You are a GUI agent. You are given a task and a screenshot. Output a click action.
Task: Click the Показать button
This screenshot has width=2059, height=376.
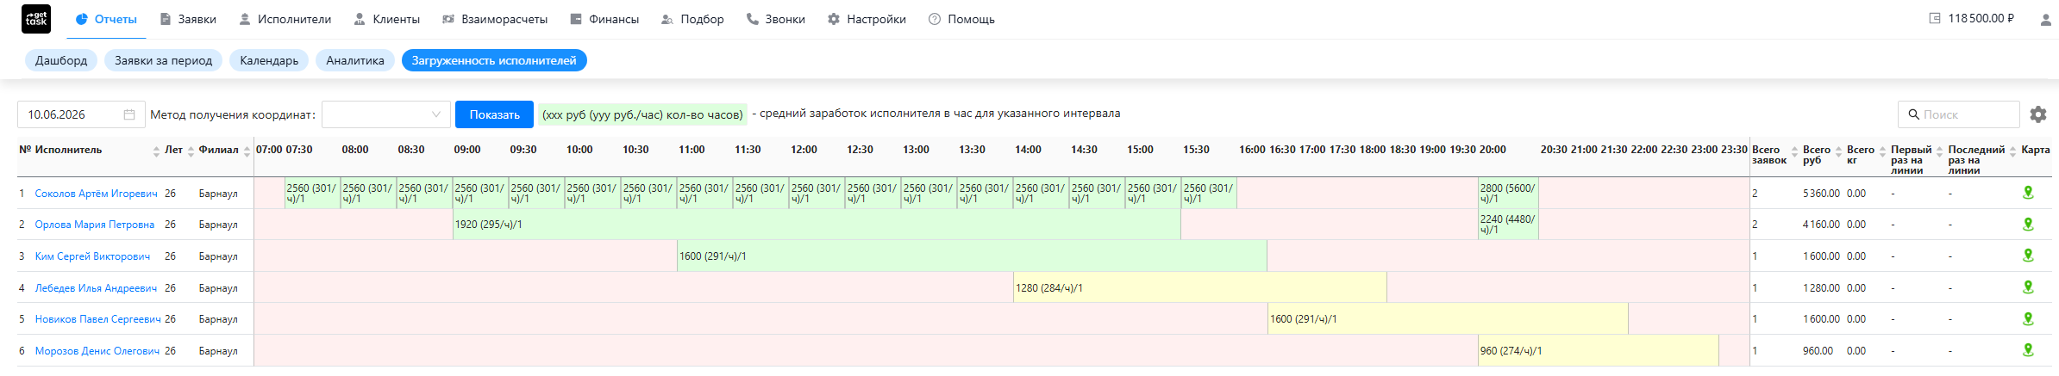[494, 114]
